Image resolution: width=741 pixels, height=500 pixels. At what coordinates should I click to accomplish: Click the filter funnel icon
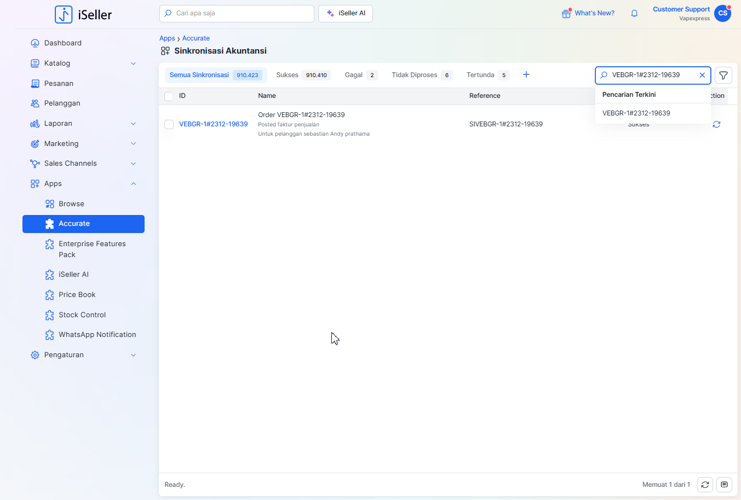(723, 75)
